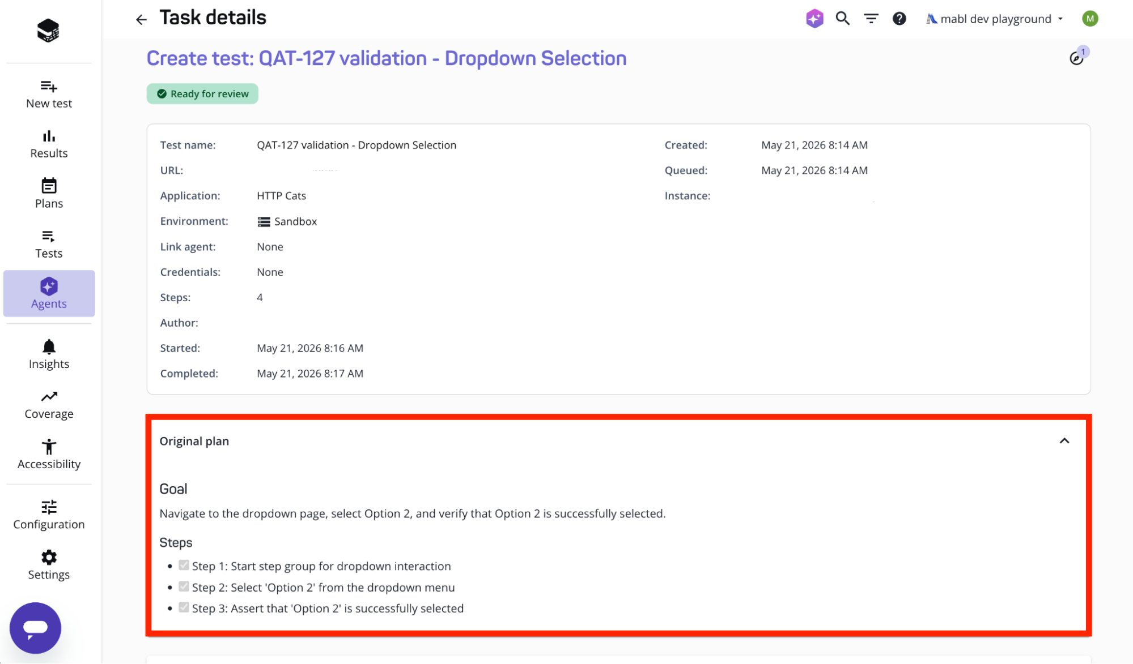Open the purple AI assistant sparkle icon

pyautogui.click(x=814, y=19)
